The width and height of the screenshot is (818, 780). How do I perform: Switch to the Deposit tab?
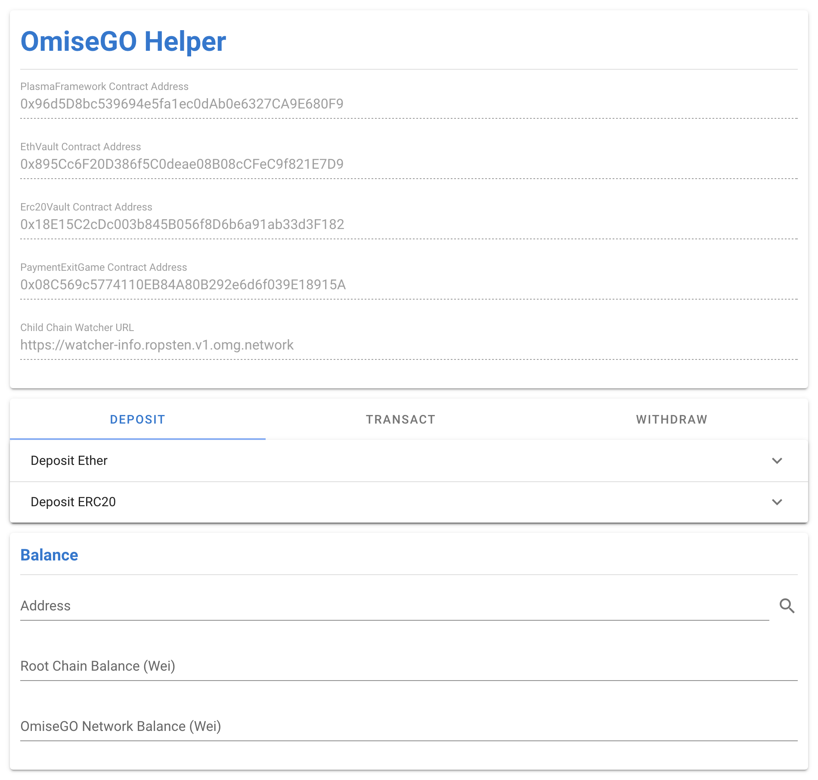(138, 419)
